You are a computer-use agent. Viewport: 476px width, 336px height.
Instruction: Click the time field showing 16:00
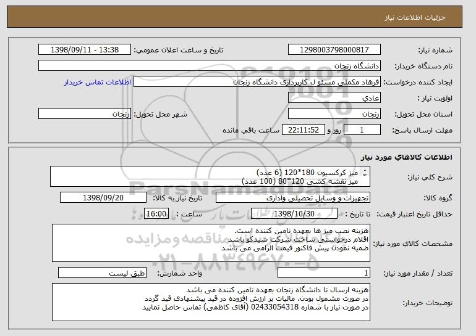(x=156, y=214)
